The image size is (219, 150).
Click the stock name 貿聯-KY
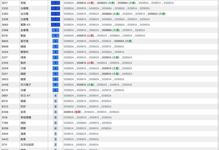[x=25, y=25]
